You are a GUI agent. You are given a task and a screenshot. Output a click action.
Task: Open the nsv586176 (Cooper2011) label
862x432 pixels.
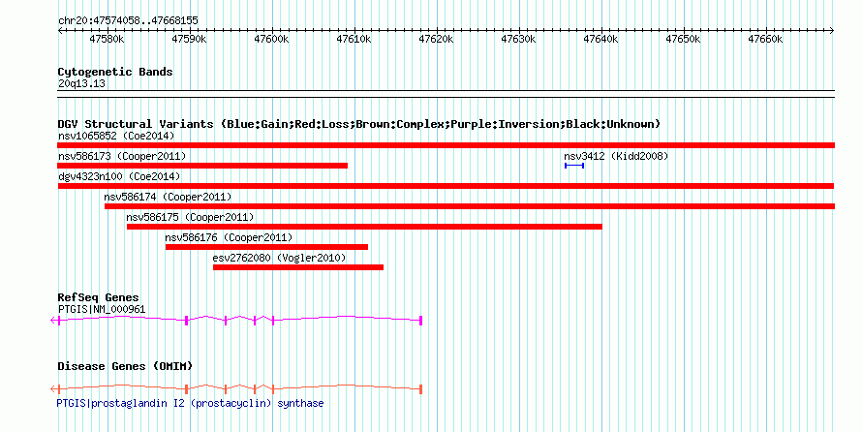point(229,237)
